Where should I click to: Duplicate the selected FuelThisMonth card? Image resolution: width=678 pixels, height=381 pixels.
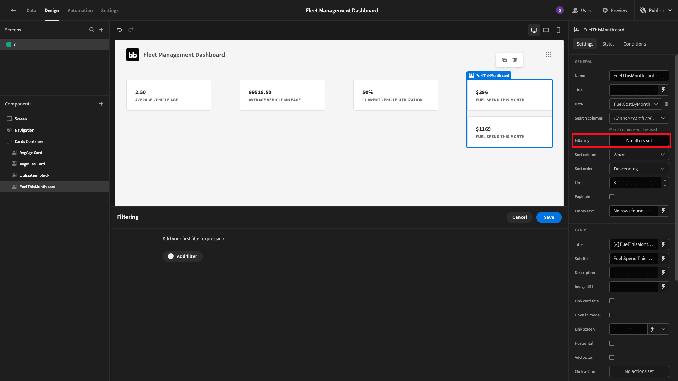(504, 60)
